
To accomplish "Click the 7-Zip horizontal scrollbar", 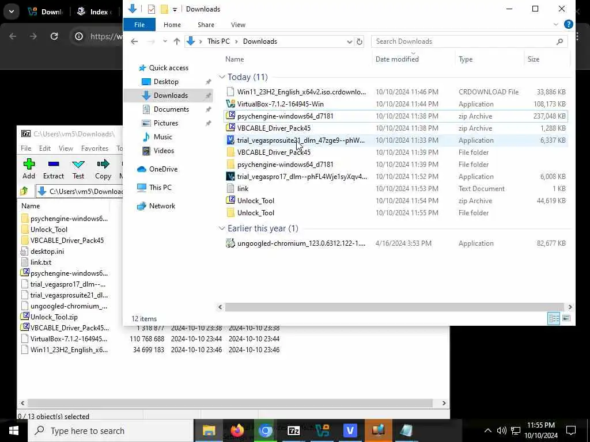I will point(229,403).
